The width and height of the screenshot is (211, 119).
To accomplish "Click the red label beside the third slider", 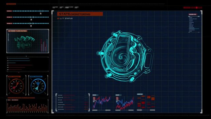I will [9, 23].
